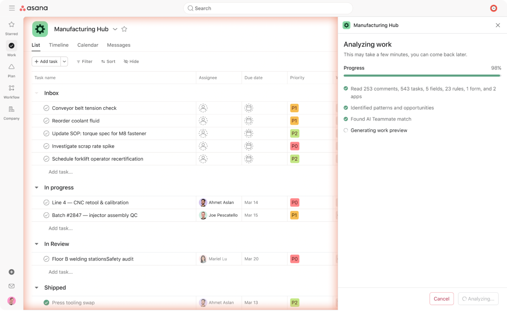The width and height of the screenshot is (507, 312).
Task: Open the Filter options
Action: 84,61
